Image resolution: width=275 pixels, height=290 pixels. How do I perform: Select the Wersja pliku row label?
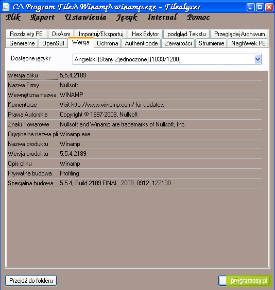click(23, 75)
